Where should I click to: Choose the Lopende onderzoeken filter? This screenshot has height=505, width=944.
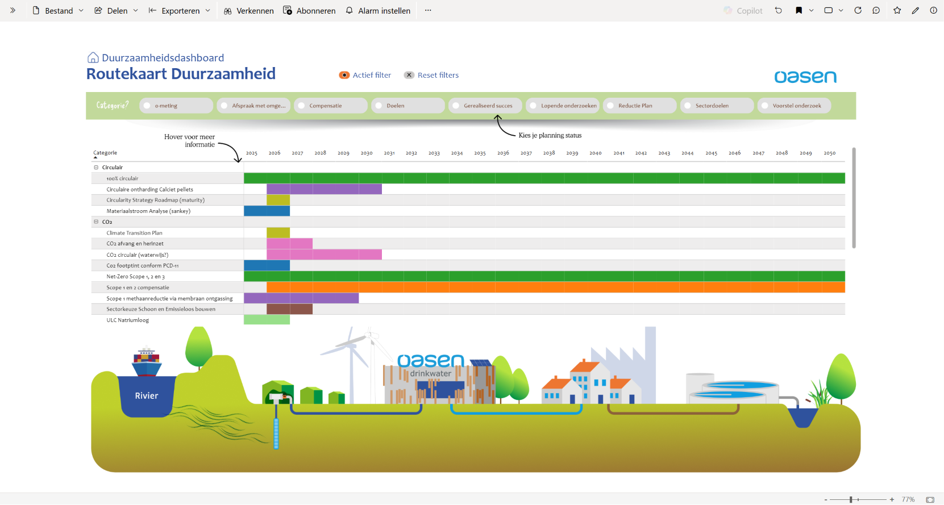point(563,106)
